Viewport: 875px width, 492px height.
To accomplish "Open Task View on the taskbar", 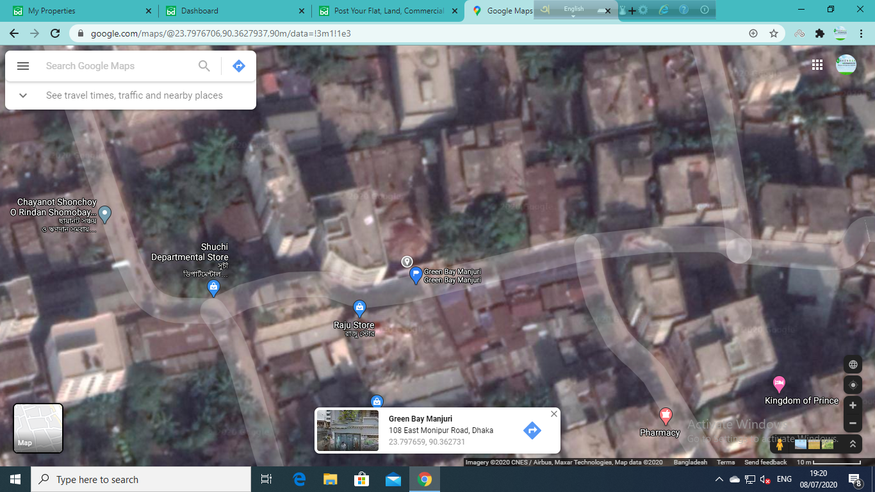I will tap(266, 479).
